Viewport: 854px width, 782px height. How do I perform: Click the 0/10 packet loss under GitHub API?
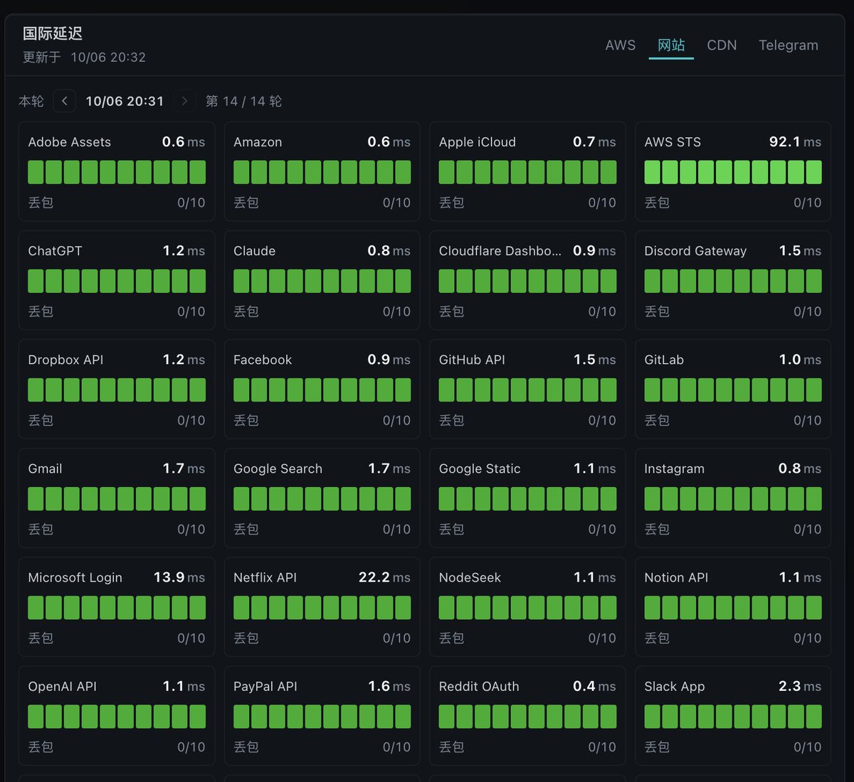[x=602, y=420]
